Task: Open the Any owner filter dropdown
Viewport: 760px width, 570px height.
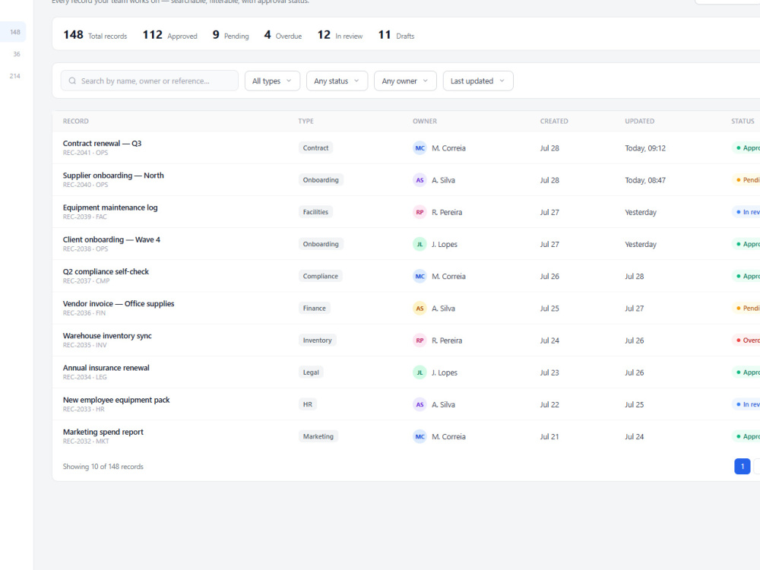Action: 405,81
